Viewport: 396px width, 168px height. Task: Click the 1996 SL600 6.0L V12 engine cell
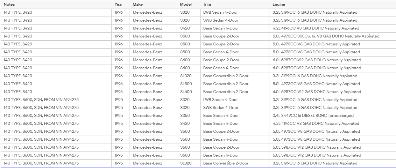pyautogui.click(x=333, y=92)
